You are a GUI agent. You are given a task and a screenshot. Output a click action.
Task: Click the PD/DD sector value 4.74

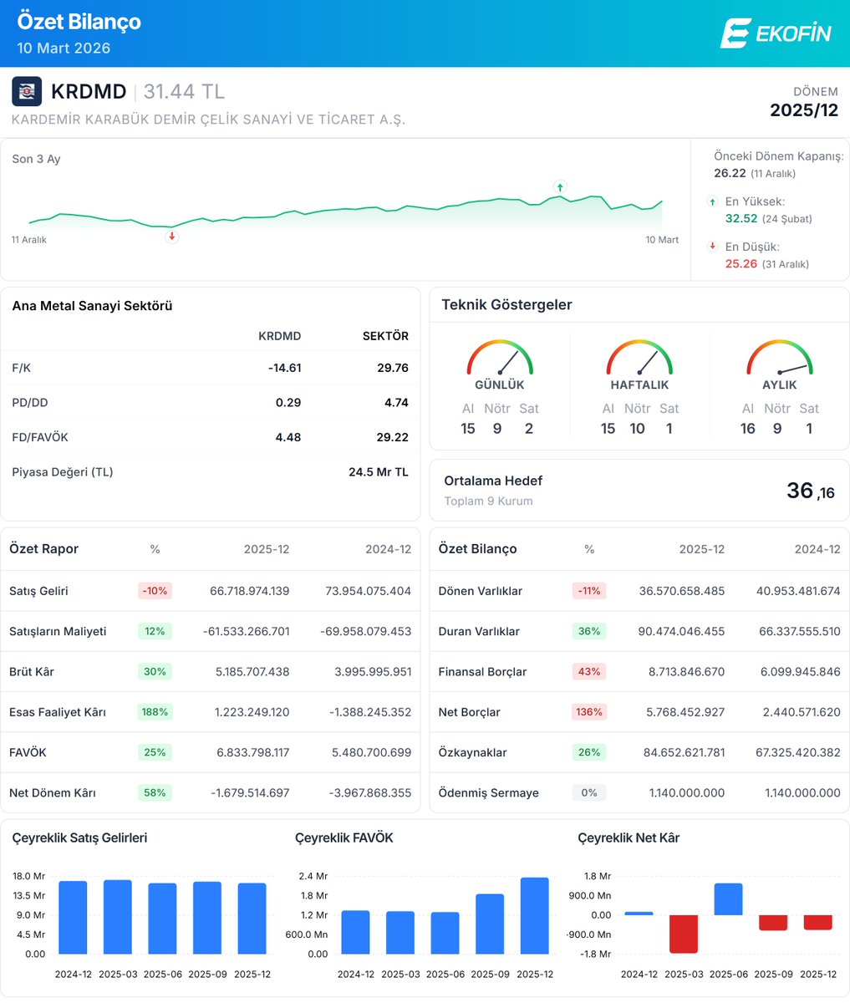[395, 402]
